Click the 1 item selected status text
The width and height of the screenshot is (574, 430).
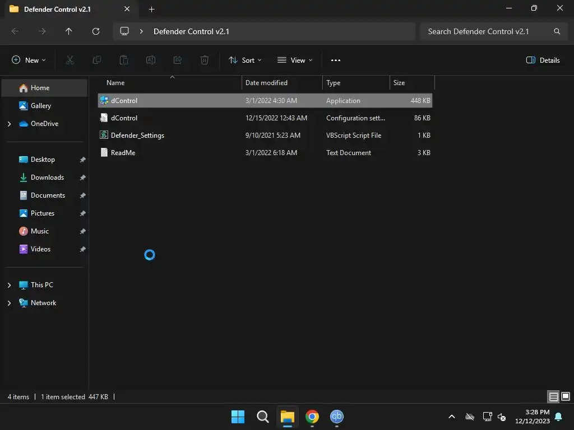[x=63, y=397]
